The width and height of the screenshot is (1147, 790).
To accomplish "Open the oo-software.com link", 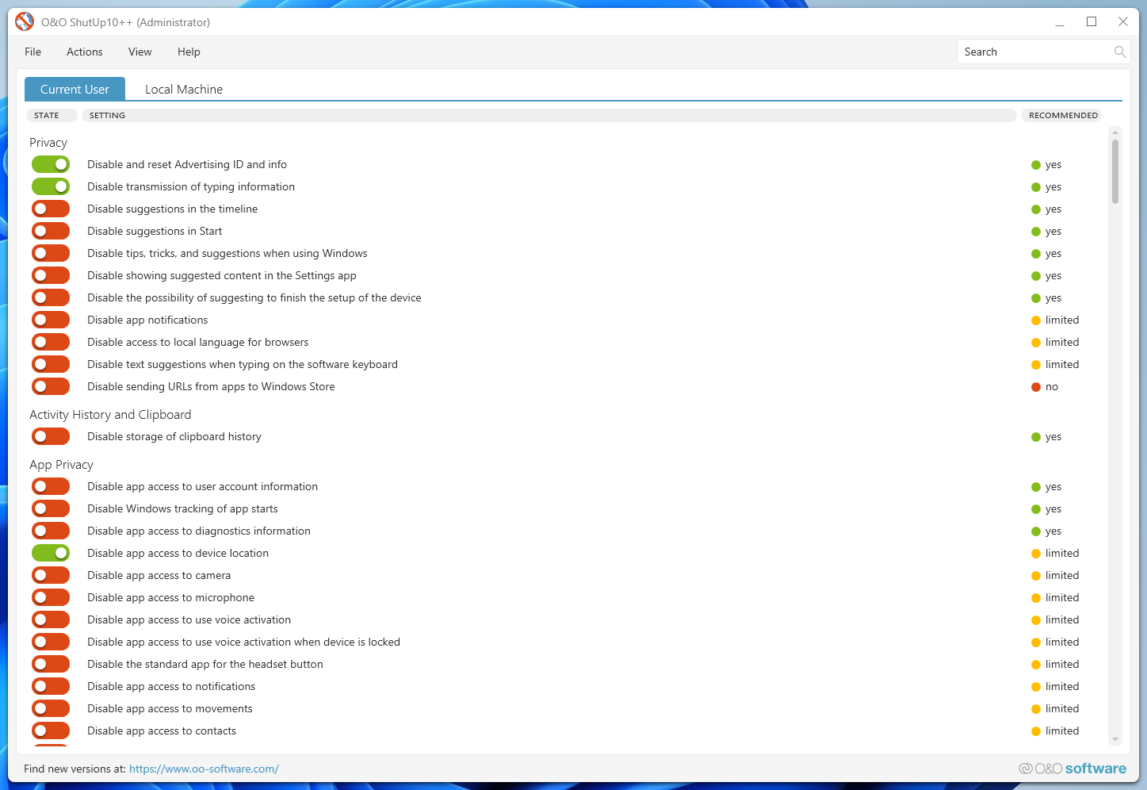I will [204, 769].
